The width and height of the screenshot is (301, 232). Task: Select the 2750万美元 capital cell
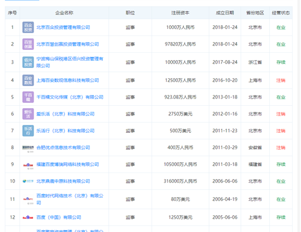[x=180, y=114]
